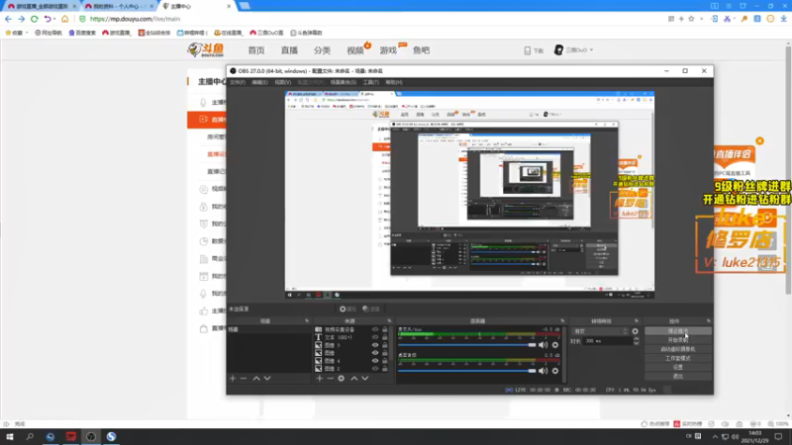Screen dimensions: 792x445
Task: Open the OBS 文件(F) menu
Action: tap(238, 82)
